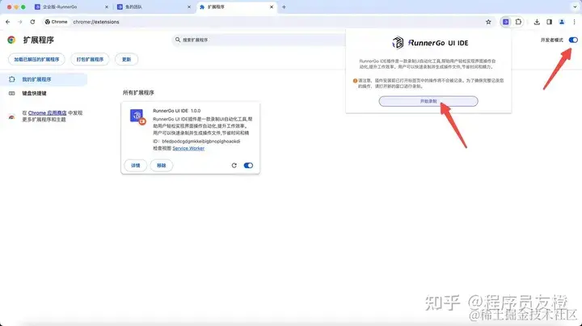Expand the tab search chevron at top right
Viewport: 582px width, 326px height.
pyautogui.click(x=575, y=6)
